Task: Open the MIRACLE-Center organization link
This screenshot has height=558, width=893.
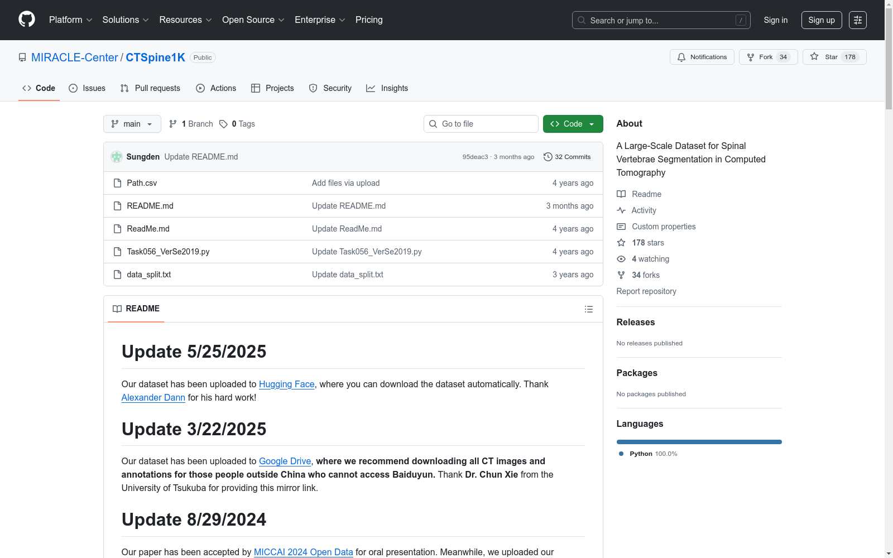Action: pos(75,57)
